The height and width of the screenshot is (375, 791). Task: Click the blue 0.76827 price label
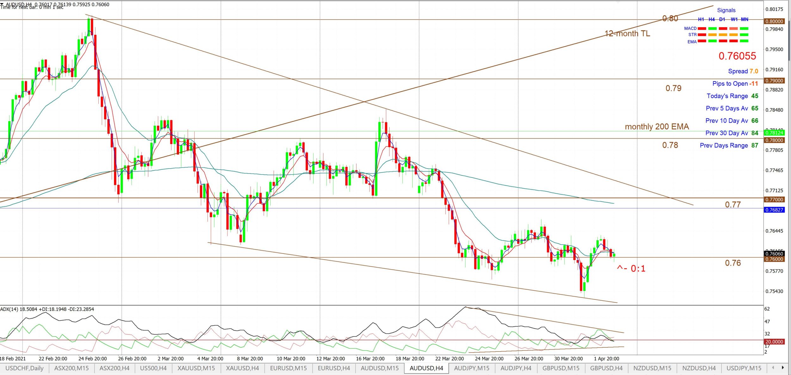click(x=774, y=210)
